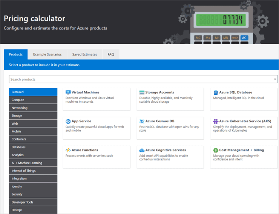Click the Azure SQL Database icon
This screenshot has height=214, width=279.
(216, 92)
